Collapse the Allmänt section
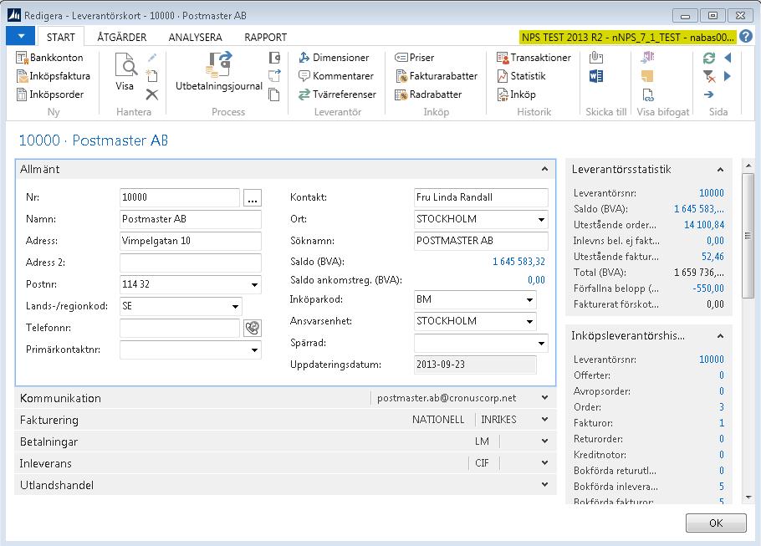 544,169
